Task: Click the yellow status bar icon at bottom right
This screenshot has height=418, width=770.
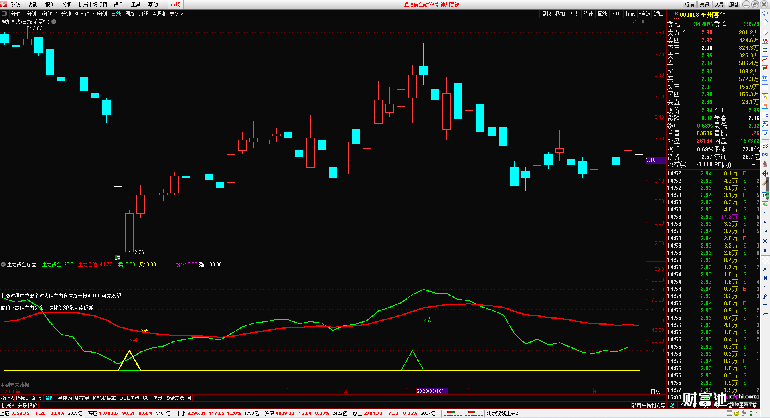Action: 737,413
